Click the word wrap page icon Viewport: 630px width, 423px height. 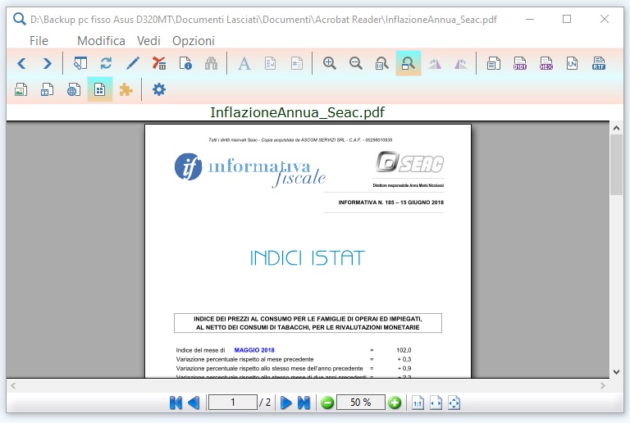(x=271, y=63)
